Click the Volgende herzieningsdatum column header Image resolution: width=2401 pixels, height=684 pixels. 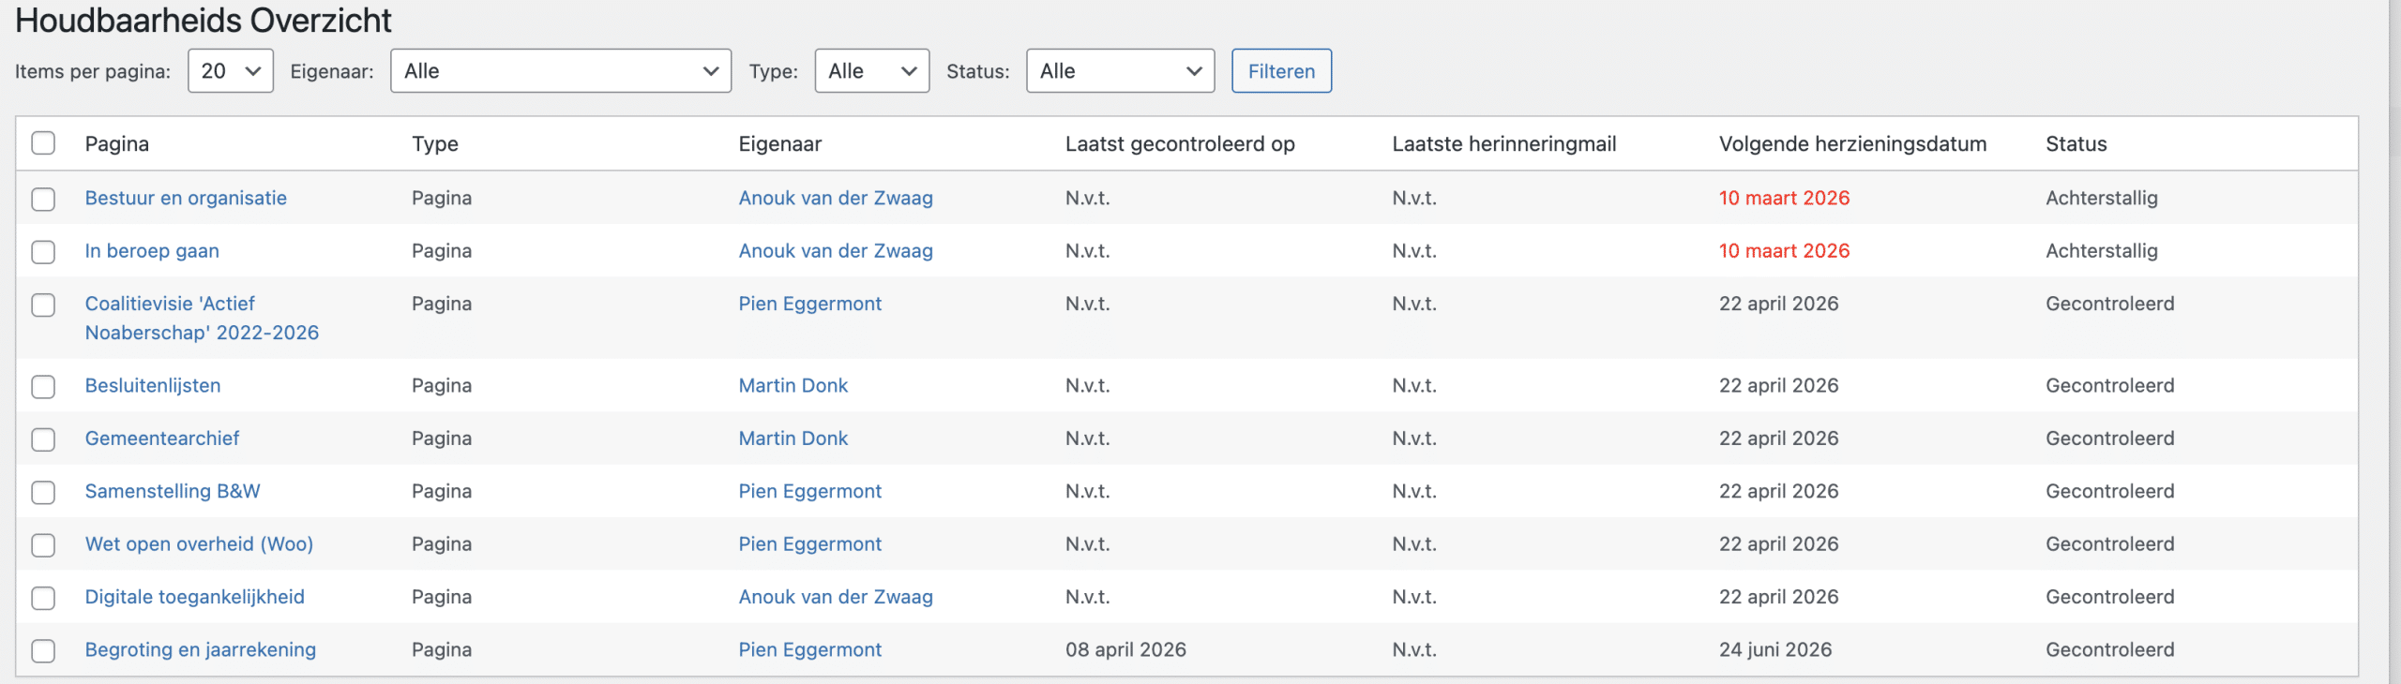(1851, 143)
